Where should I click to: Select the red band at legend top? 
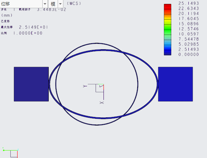pyautogui.click(x=168, y=6)
